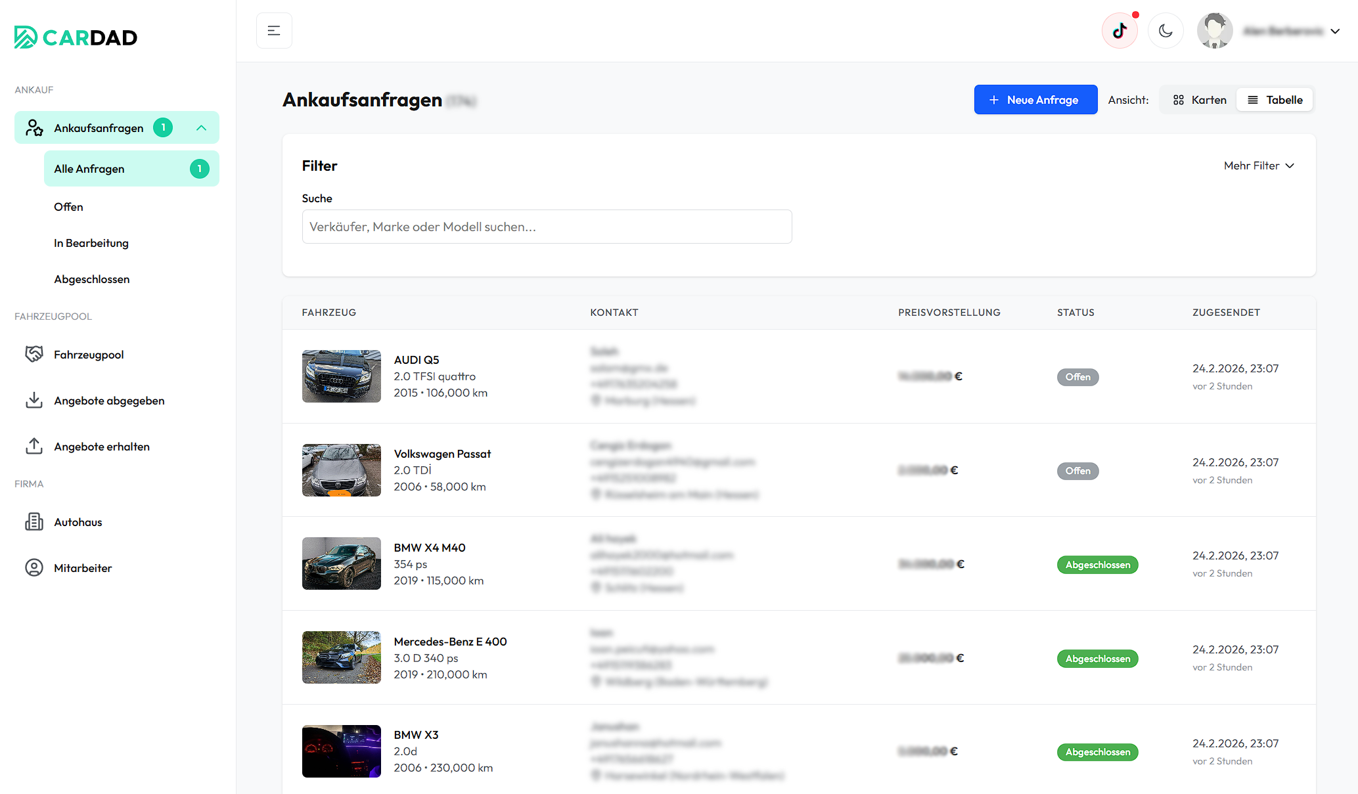Click the Angebote erhalten upload icon
1358x794 pixels.
34,447
